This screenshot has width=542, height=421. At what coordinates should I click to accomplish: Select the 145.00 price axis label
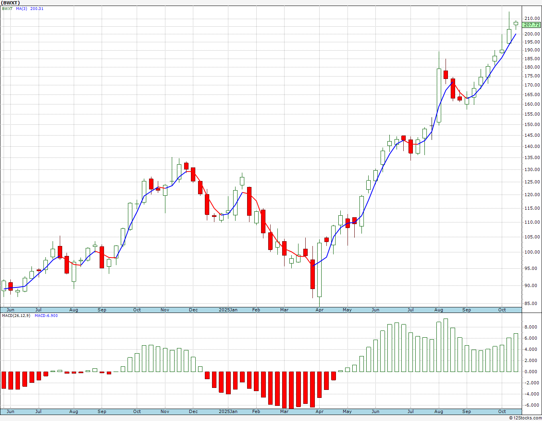[532, 135]
